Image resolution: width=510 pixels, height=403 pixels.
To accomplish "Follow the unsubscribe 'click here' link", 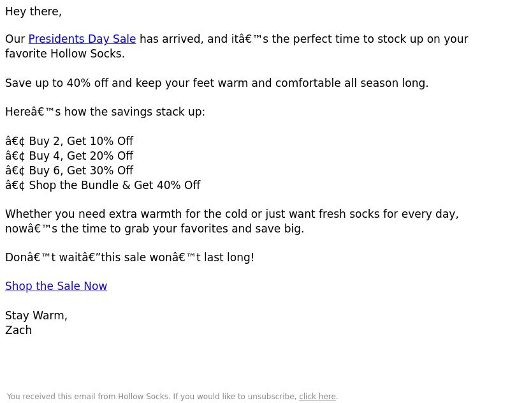I will tap(317, 397).
